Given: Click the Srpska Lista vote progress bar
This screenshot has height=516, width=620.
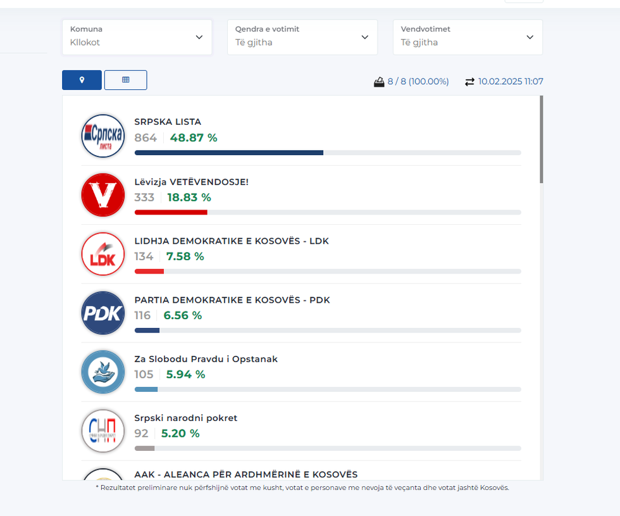Looking at the screenshot, I should tap(327, 153).
